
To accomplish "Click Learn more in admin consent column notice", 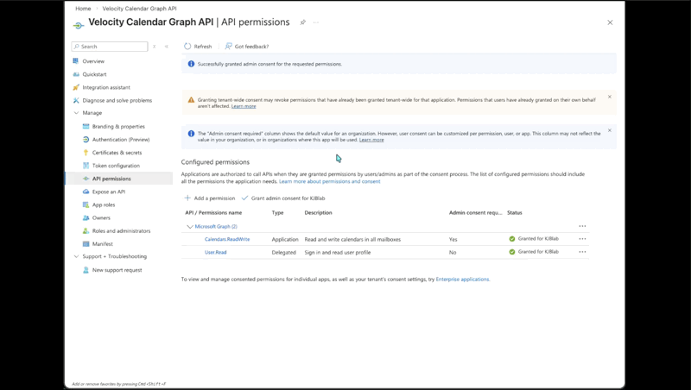I will tap(371, 140).
